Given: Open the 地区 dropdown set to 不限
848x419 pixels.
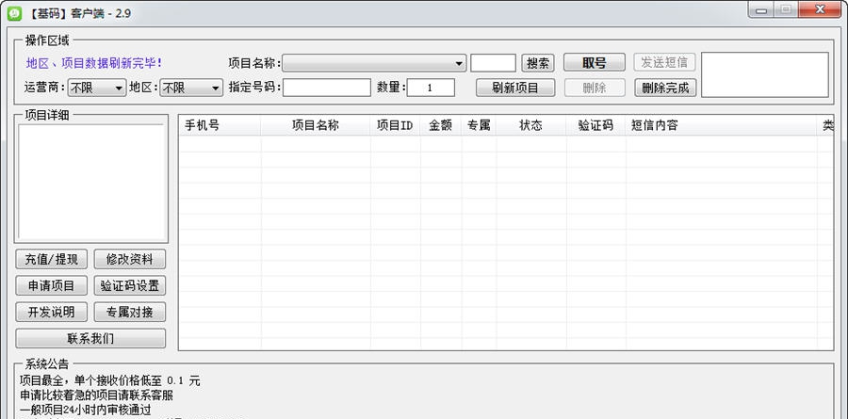Looking at the screenshot, I should (191, 88).
